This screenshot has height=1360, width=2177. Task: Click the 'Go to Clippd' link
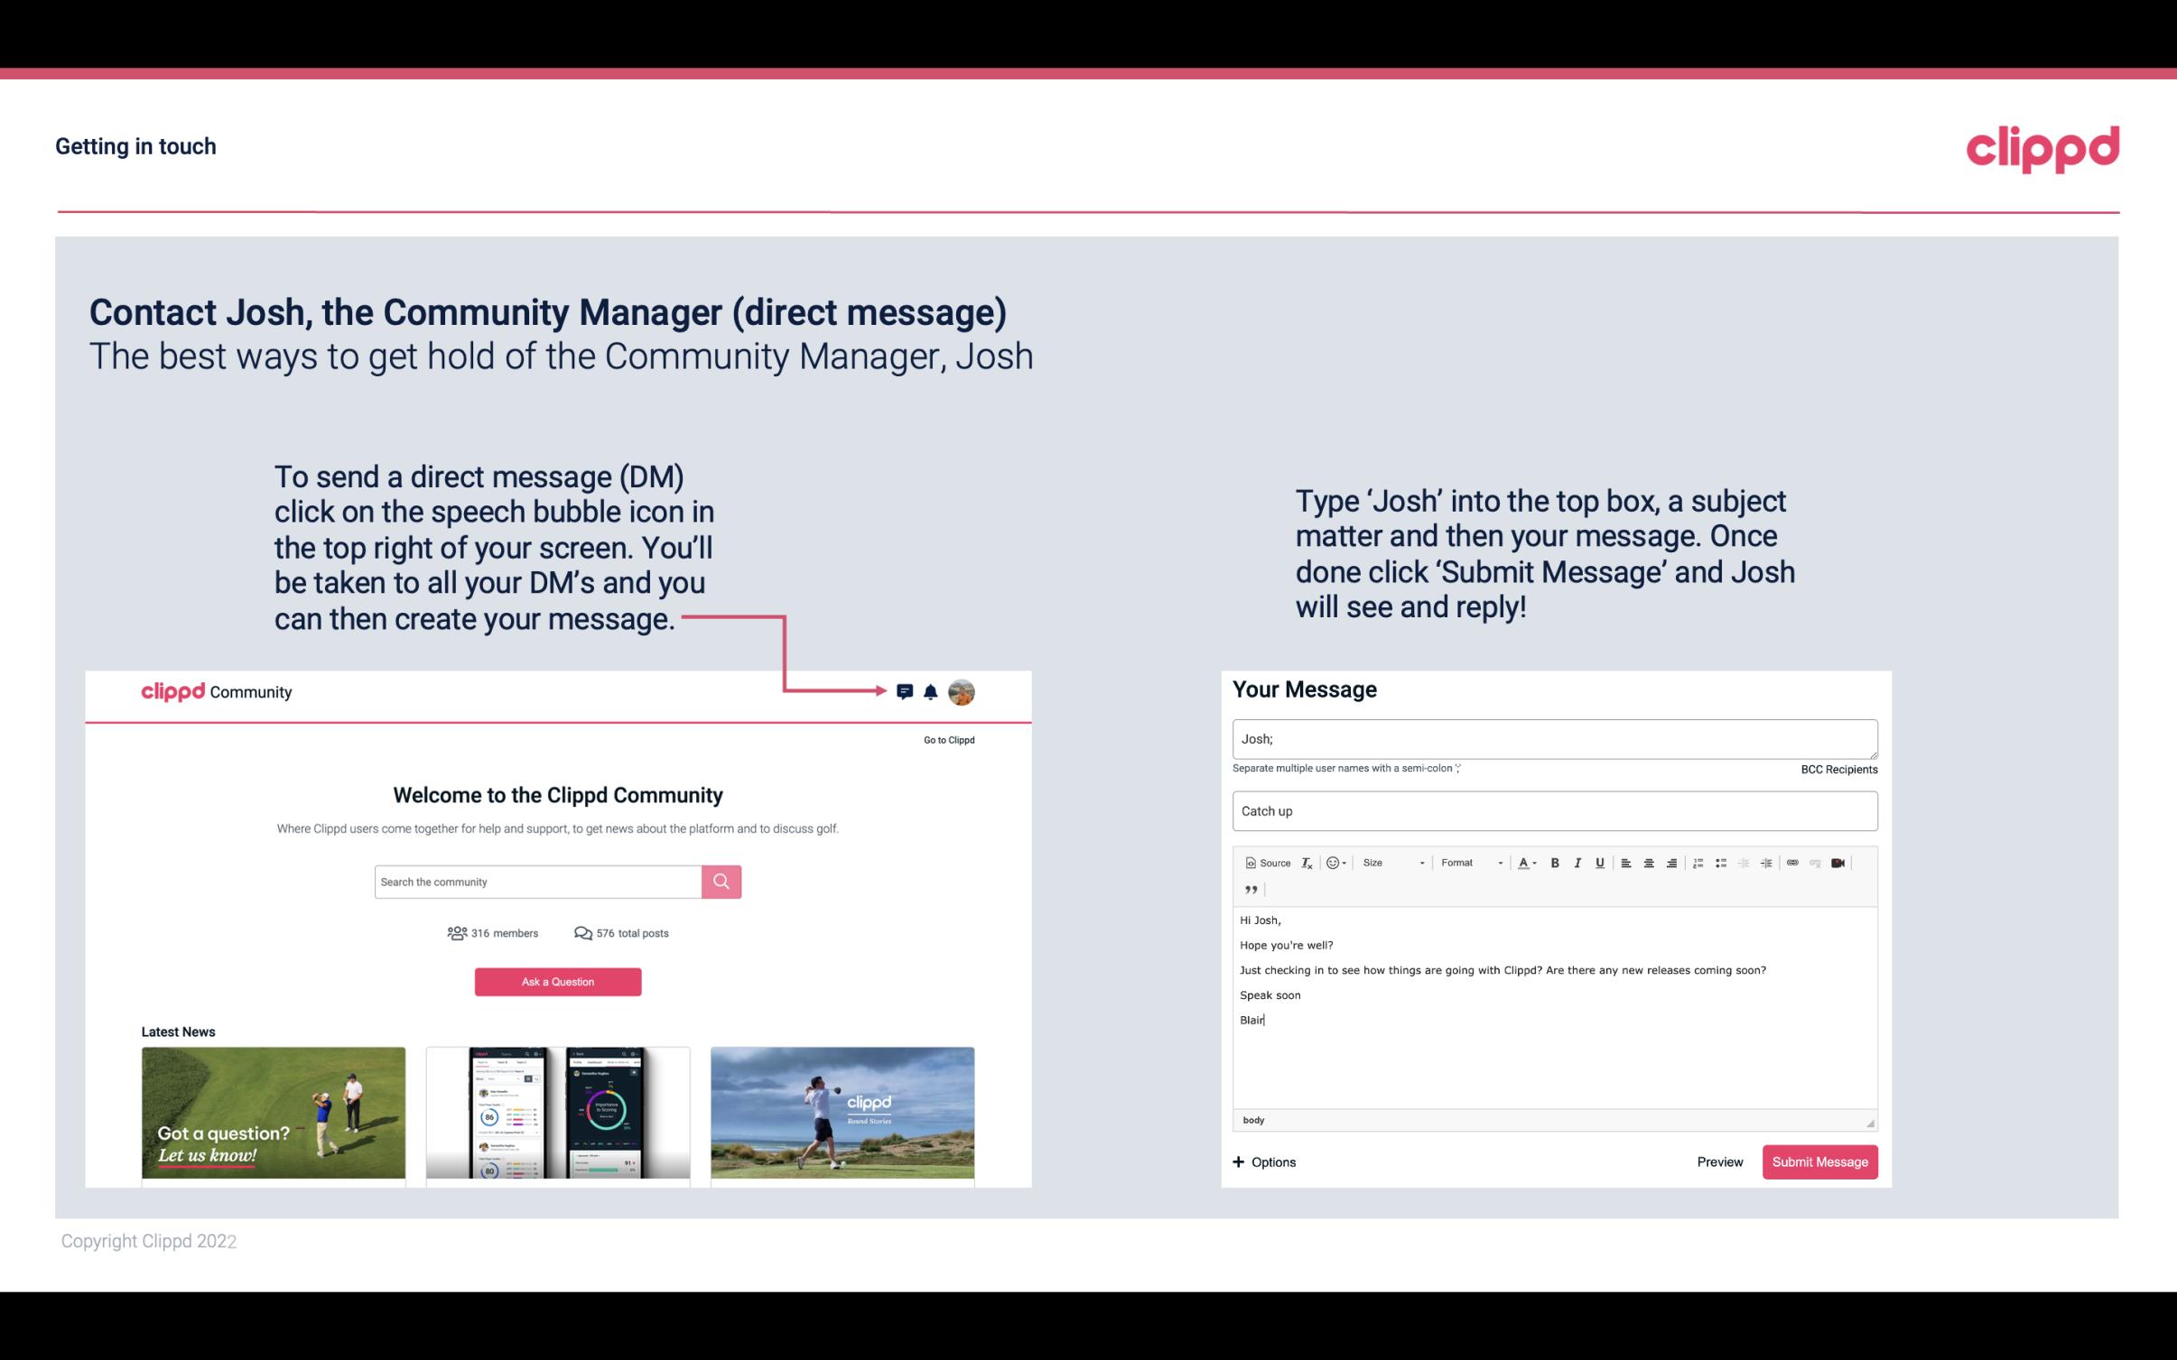point(946,739)
